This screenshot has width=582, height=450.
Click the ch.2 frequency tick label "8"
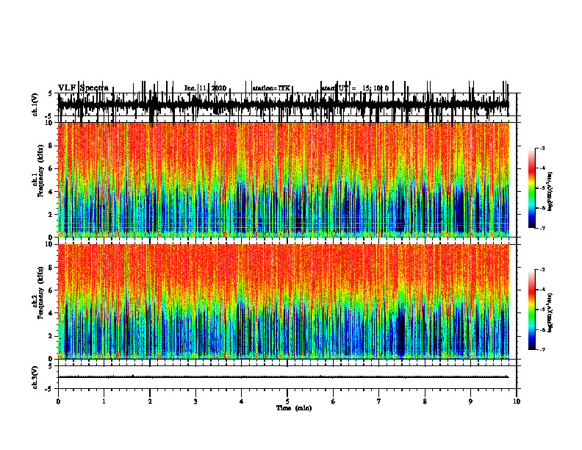pyautogui.click(x=51, y=268)
